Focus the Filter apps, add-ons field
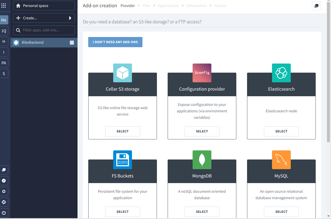331x219 pixels. click(x=44, y=30)
